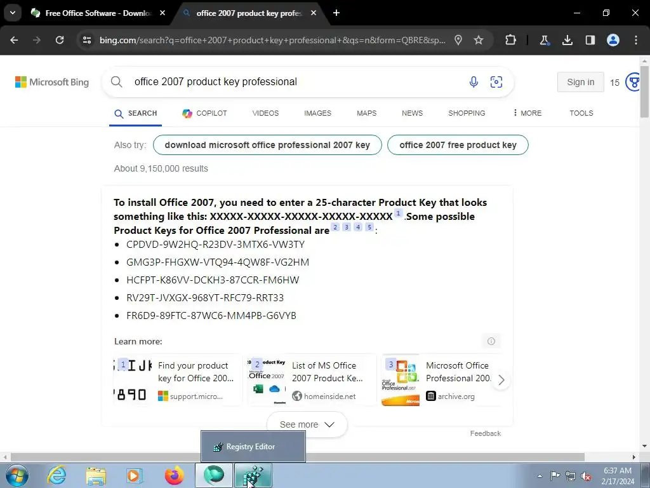Click the Feedback link
Viewport: 650px width, 488px height.
tap(486, 433)
